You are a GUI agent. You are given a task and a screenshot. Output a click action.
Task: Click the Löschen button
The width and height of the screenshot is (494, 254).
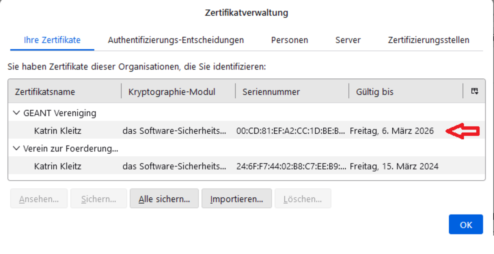[x=303, y=199]
